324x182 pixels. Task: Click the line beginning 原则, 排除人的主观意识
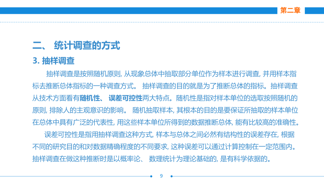165,110
